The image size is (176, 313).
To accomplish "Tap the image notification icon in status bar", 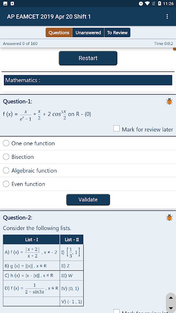I will click(x=5, y=4).
